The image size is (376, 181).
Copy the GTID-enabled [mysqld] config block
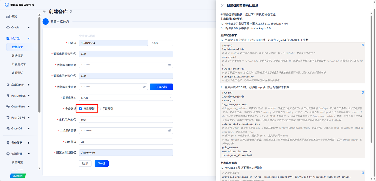[363, 92]
